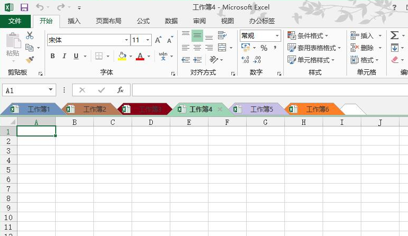The width and height of the screenshot is (408, 236).
Task: Switch to the 页面布局 ribbon tab
Action: pos(109,21)
